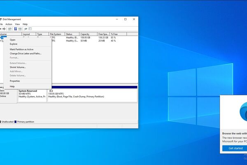This screenshot has height=165, width=247.
Task: Open Properties from the context menu
Action: 15,81
